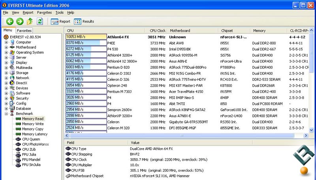Select the FPU Mandel benchmark item

point(31,160)
